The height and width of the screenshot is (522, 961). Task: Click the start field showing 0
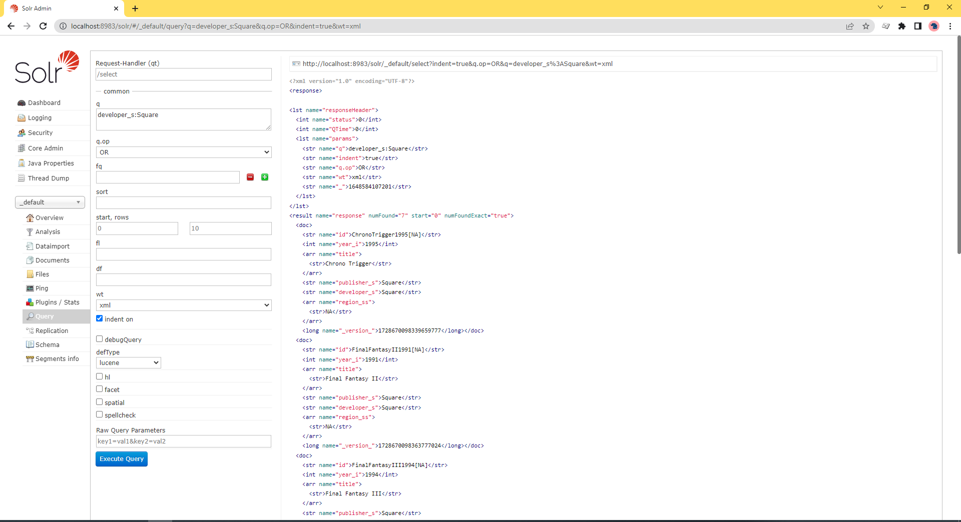pos(137,228)
